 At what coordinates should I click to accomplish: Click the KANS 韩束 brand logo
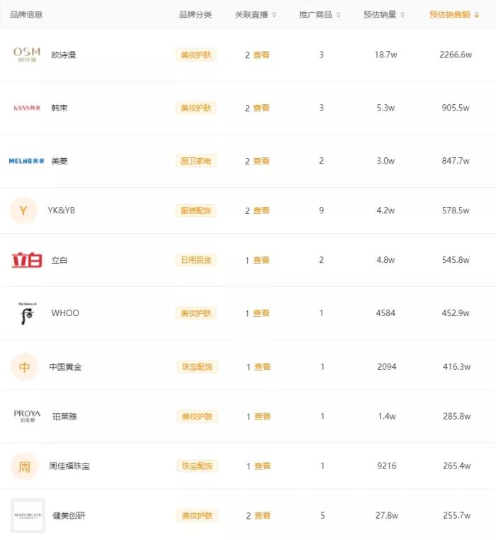27,108
